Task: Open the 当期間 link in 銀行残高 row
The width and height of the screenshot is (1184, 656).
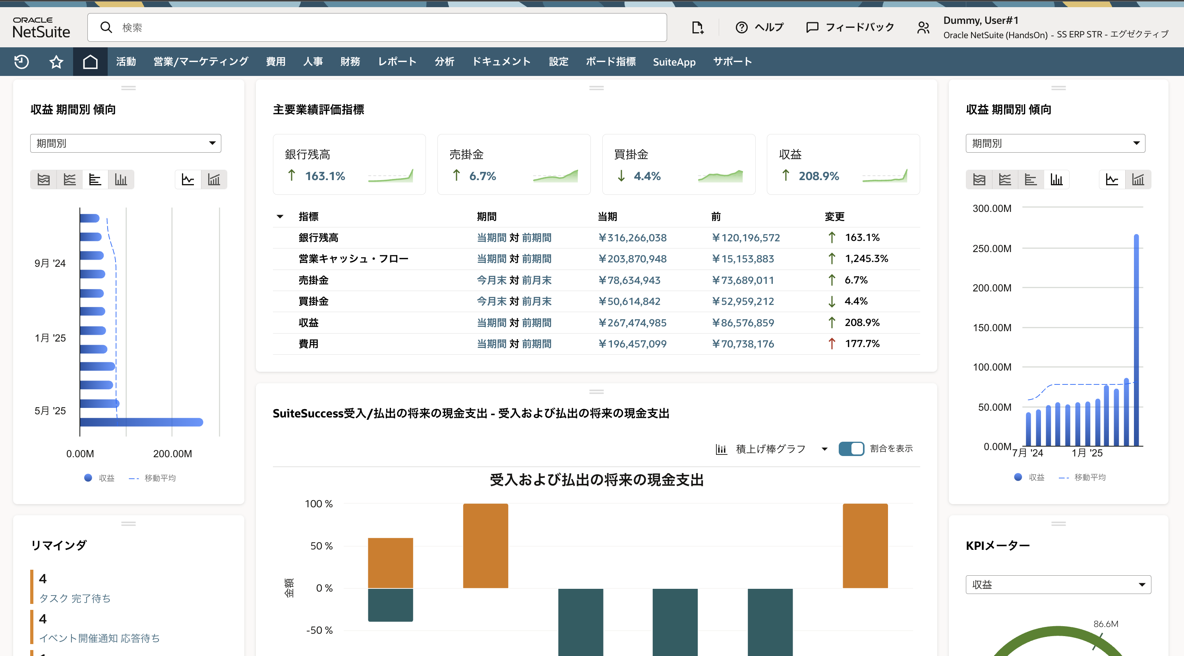Action: point(491,237)
